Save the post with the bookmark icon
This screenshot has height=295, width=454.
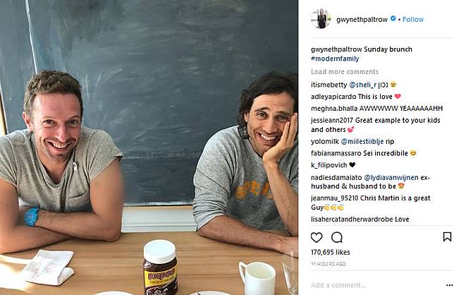click(447, 236)
